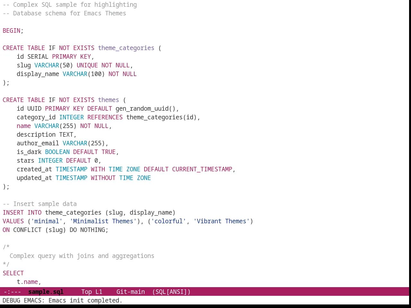Click the 'colorful' string literal
The width and height of the screenshot is (411, 308).
click(x=169, y=221)
